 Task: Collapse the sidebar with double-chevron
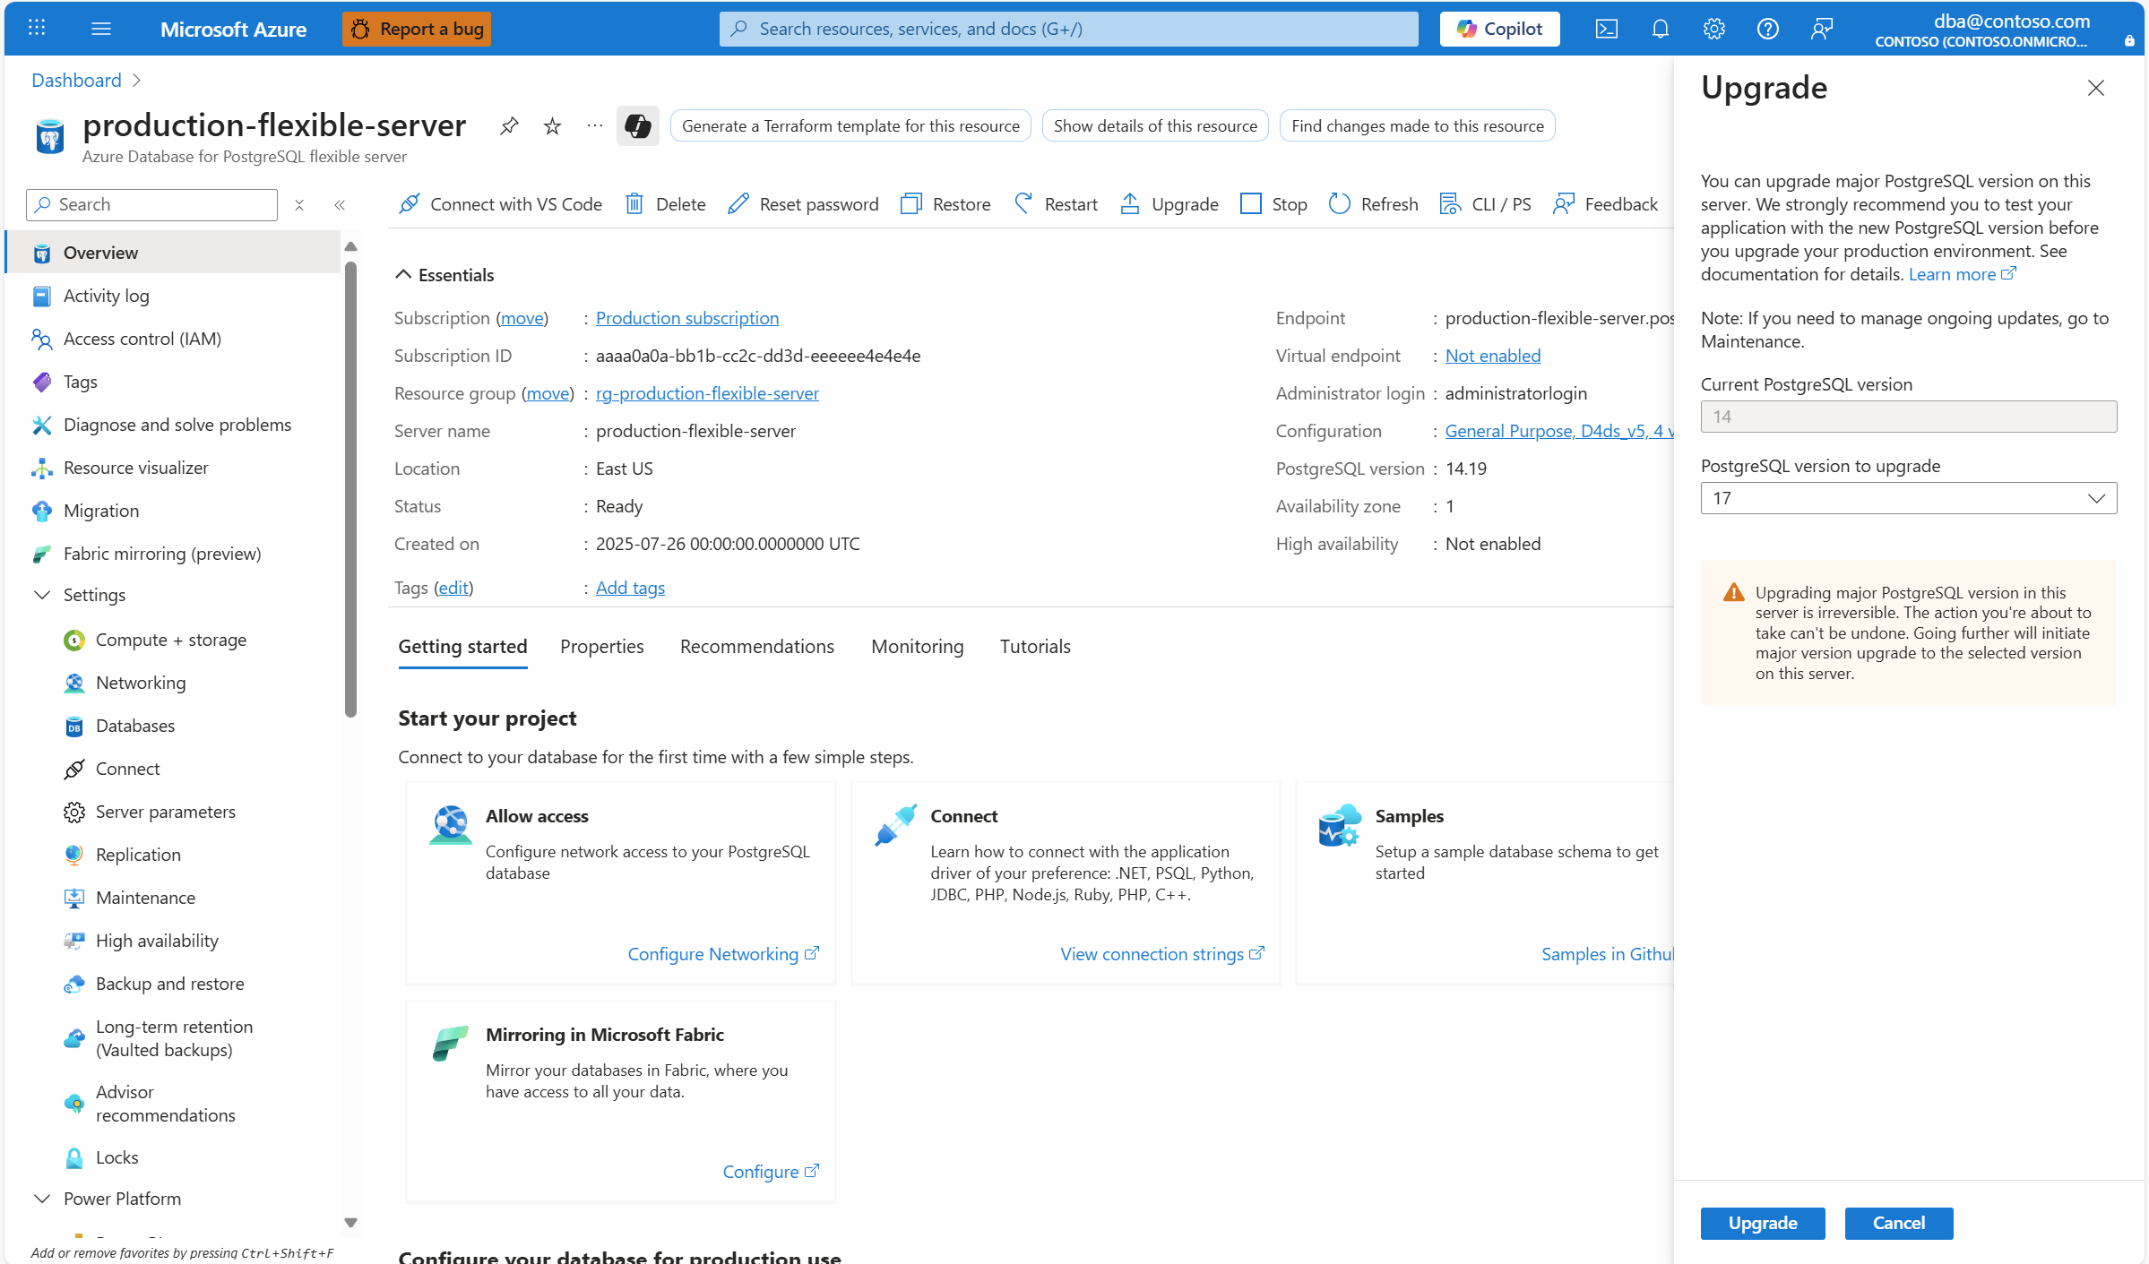[340, 205]
